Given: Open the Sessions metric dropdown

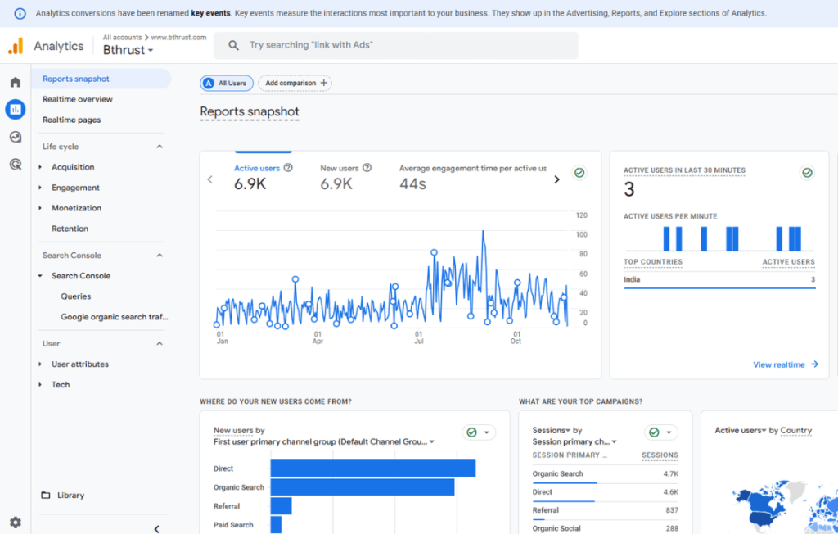Looking at the screenshot, I should pos(551,430).
